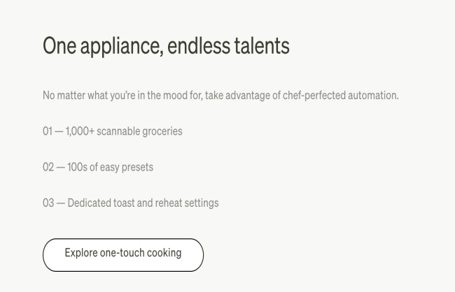Click 'No matter' at the paragraph start
The height and width of the screenshot is (292, 455).
pos(64,95)
